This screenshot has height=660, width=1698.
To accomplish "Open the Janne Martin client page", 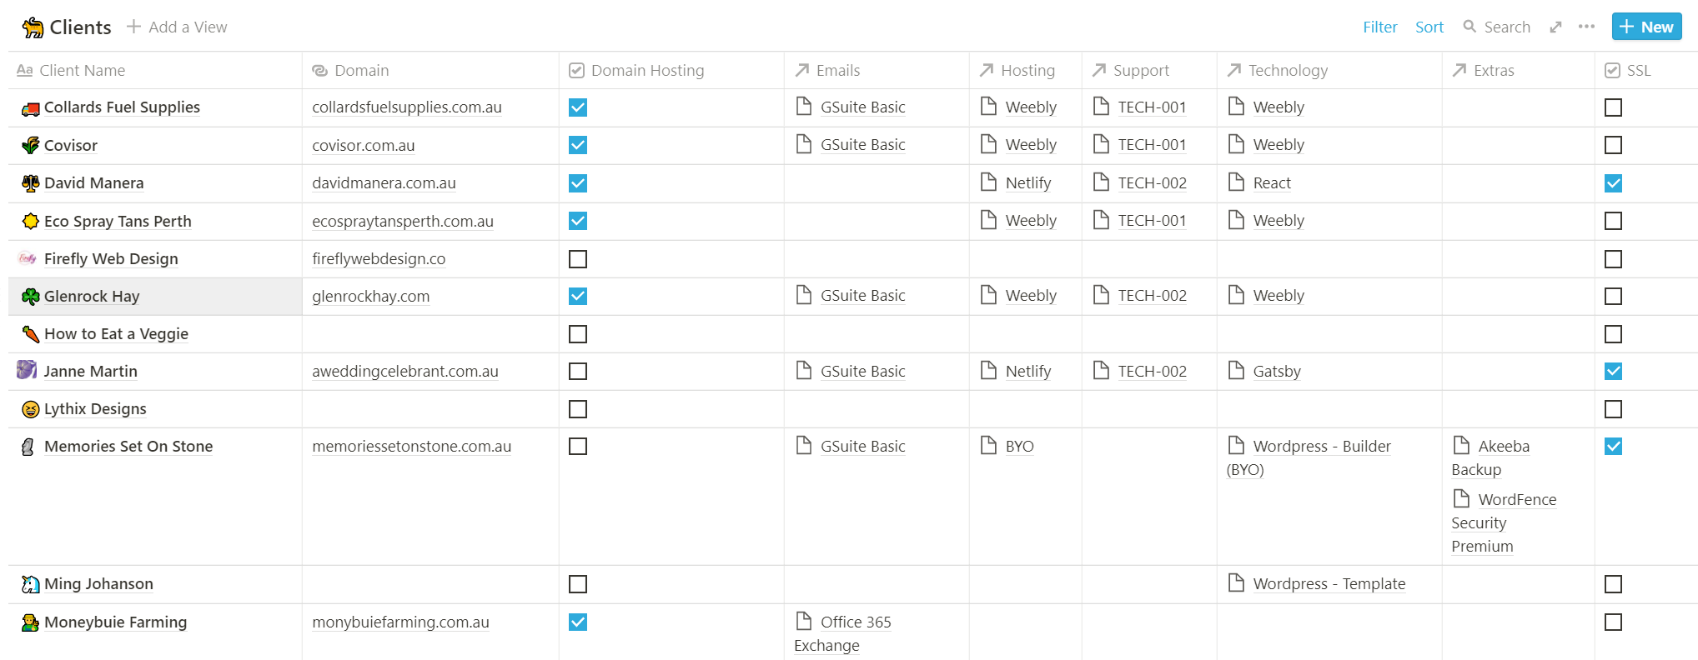I will click(x=90, y=372).
